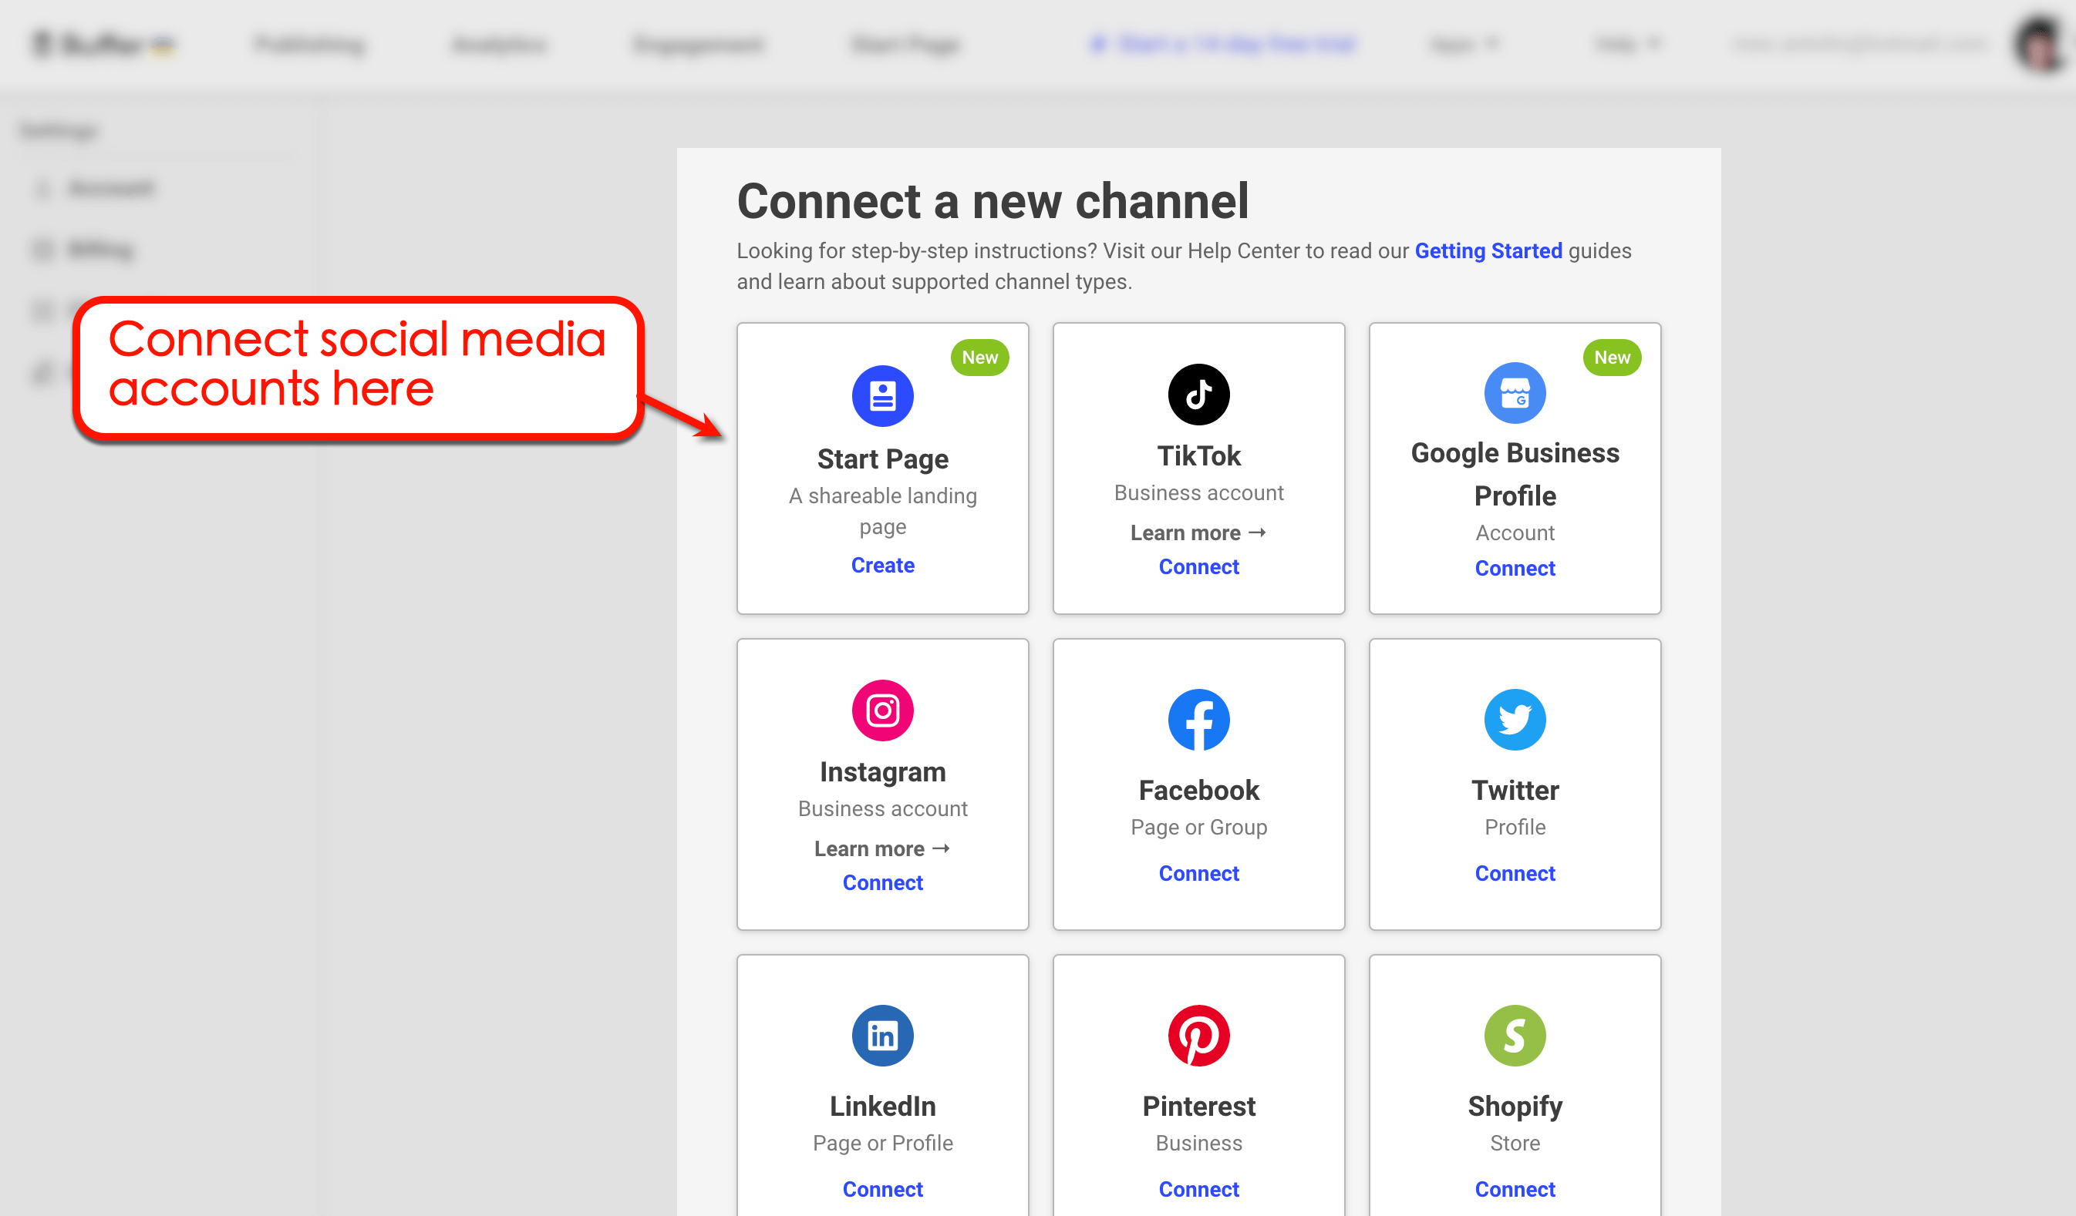Open the Getting Started guides link
2076x1216 pixels.
1488,250
